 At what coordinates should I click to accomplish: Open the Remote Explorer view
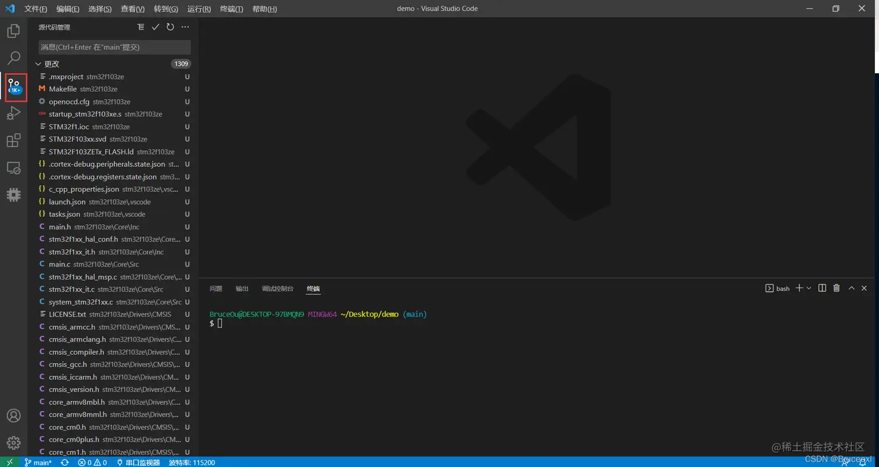pyautogui.click(x=13, y=168)
